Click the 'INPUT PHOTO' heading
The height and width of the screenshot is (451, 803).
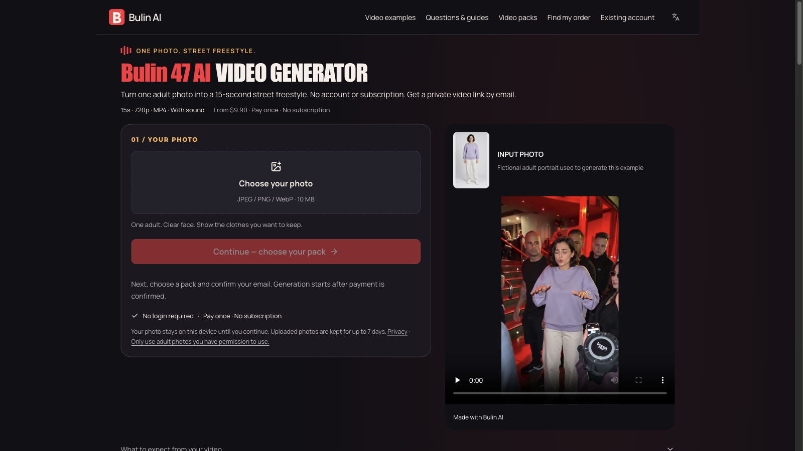point(520,154)
